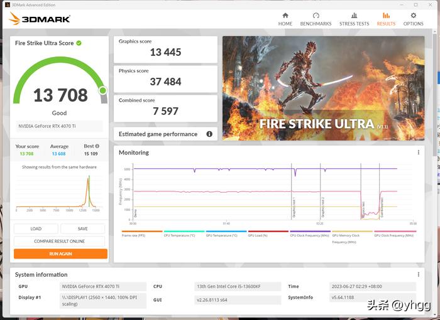Click the Combined test timeline marker
The width and height of the screenshot is (440, 320).
382,207
